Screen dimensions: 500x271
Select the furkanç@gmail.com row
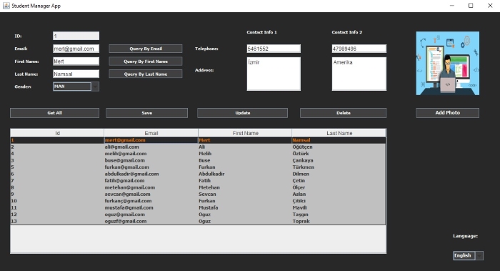[198, 201]
